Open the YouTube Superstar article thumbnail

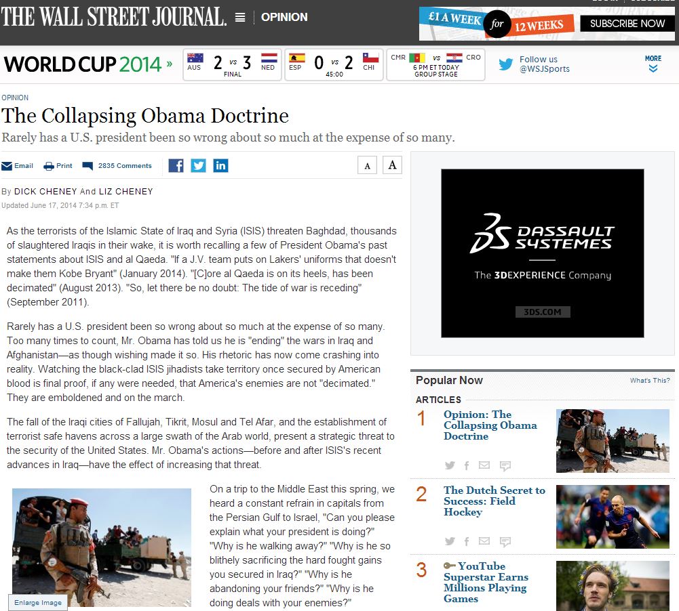click(613, 586)
